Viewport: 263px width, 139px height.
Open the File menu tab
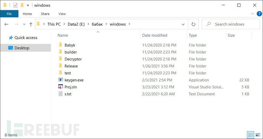[x=9, y=14]
